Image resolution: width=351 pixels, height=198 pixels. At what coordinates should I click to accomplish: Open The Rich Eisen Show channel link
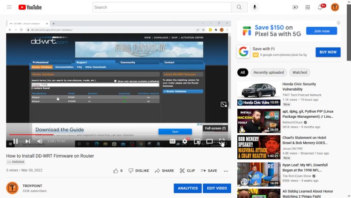click(x=297, y=176)
